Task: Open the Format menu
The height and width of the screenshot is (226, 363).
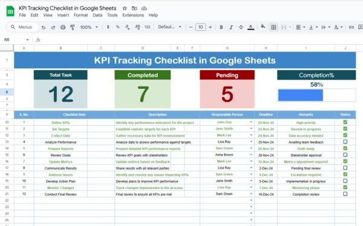Action: point(81,15)
